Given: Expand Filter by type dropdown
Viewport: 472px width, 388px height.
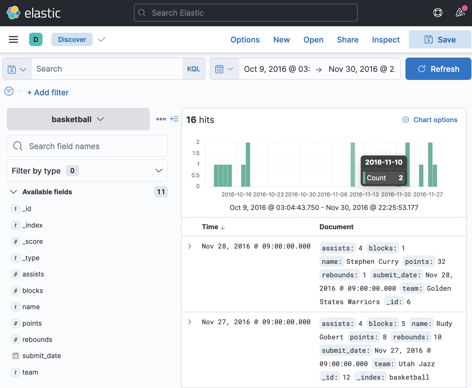Looking at the screenshot, I should (x=87, y=171).
